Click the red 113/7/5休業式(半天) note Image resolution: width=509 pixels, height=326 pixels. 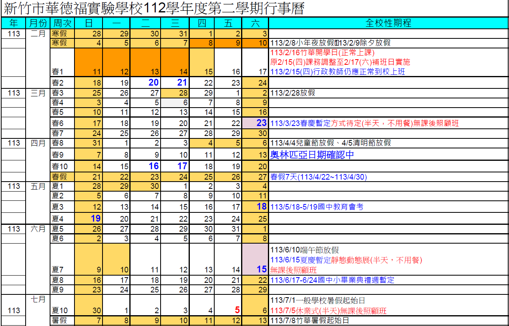pos(328,311)
